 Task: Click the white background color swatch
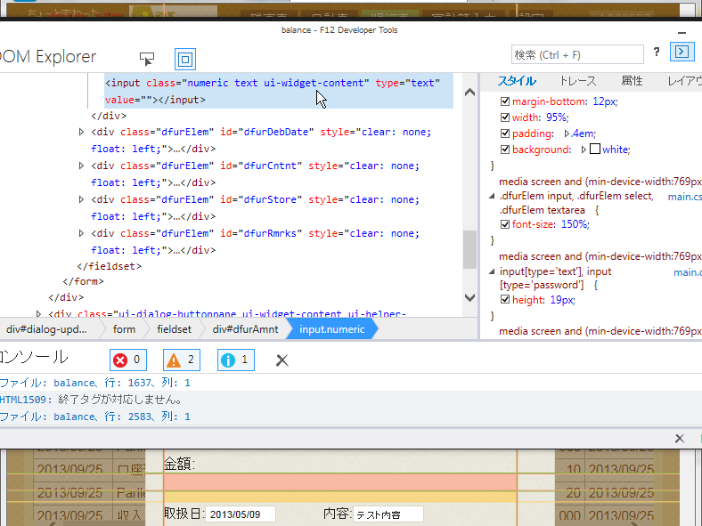tap(595, 150)
